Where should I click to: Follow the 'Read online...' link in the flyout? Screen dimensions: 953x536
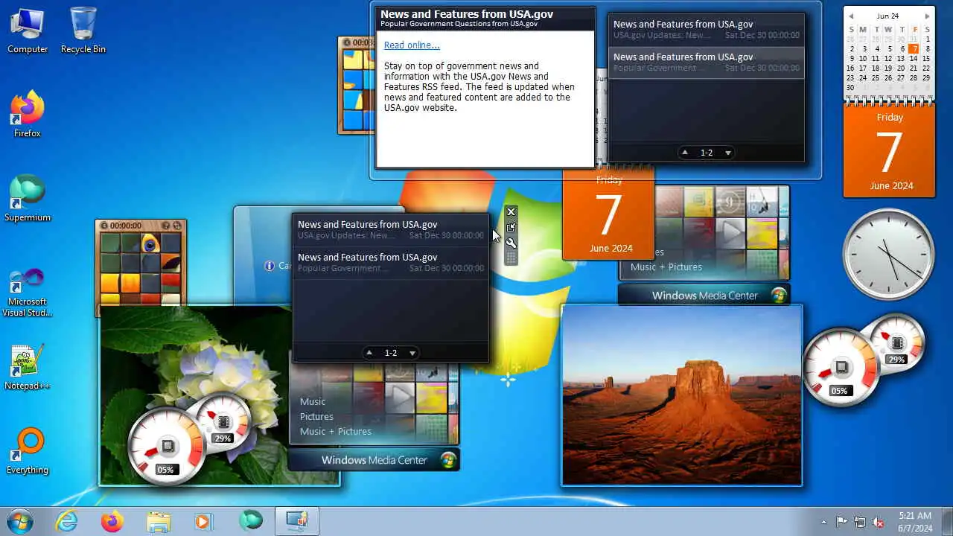coord(412,45)
